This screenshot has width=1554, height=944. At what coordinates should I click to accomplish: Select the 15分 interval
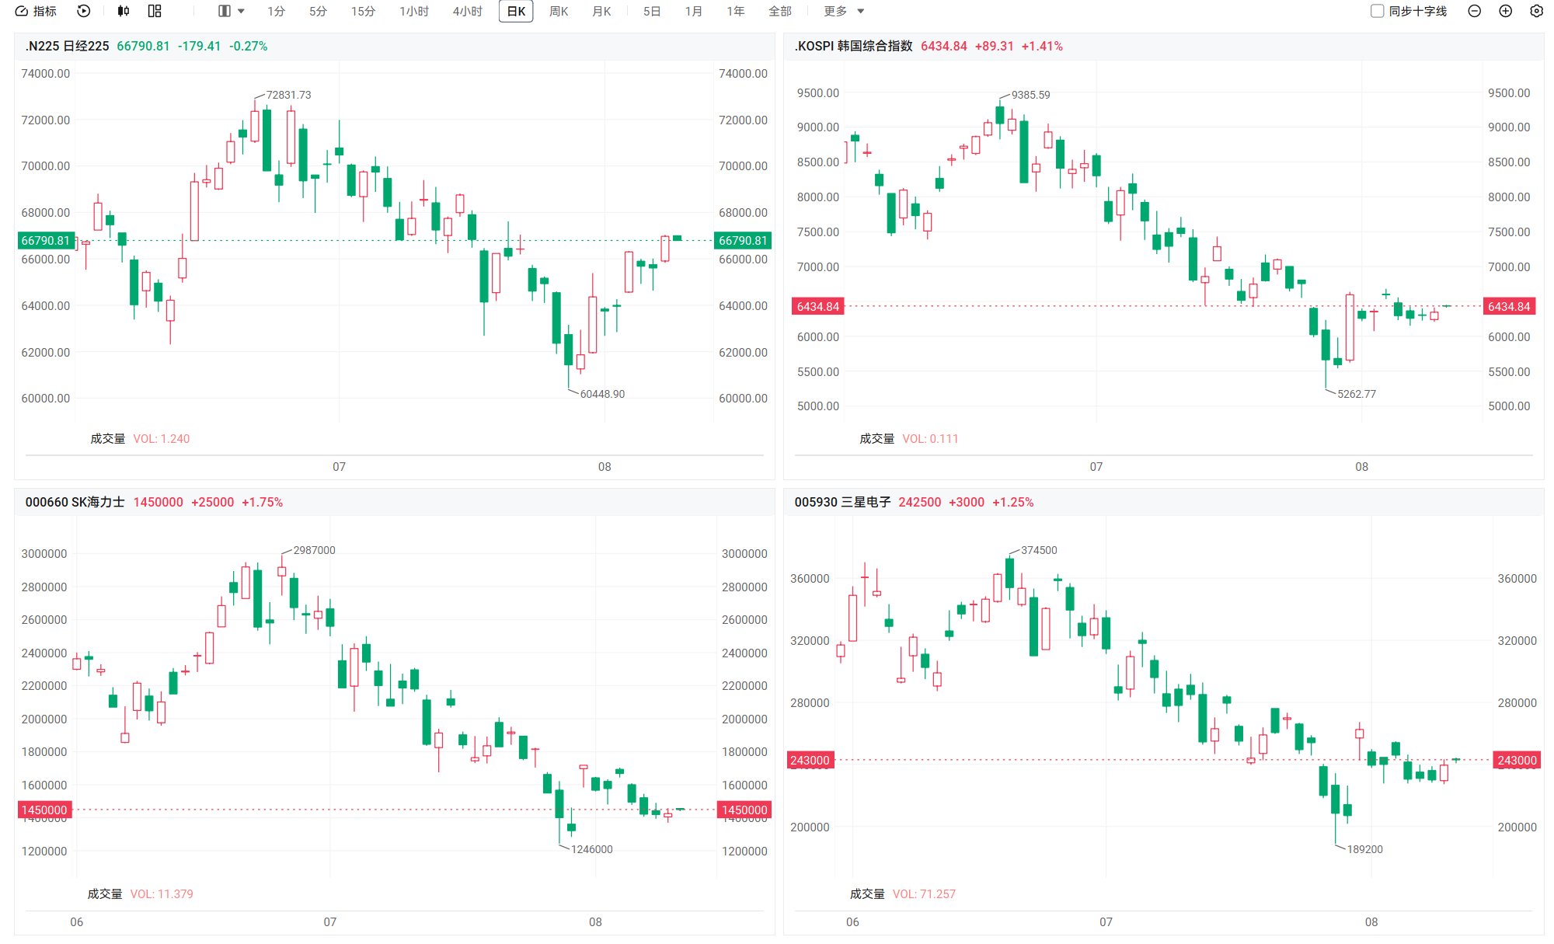(363, 11)
